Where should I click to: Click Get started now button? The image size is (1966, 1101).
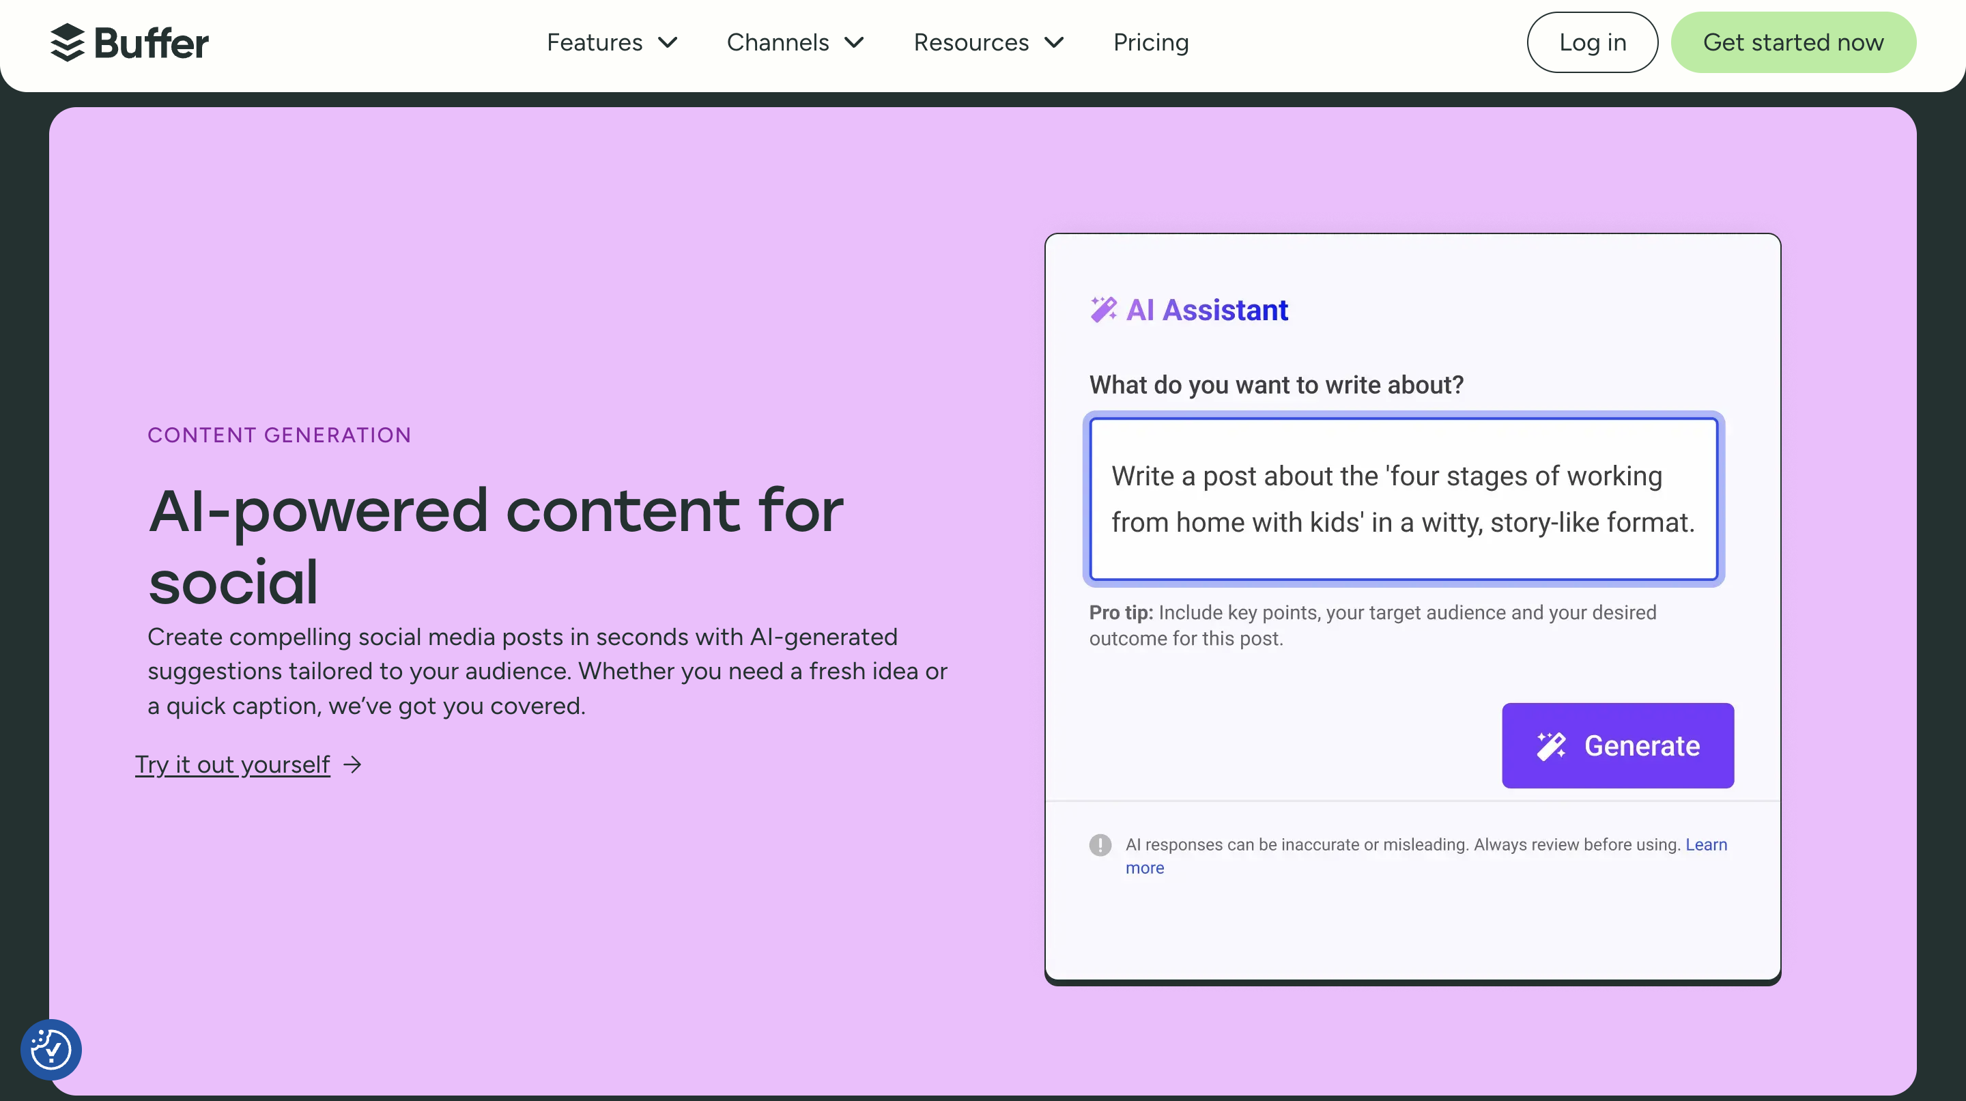click(1793, 43)
